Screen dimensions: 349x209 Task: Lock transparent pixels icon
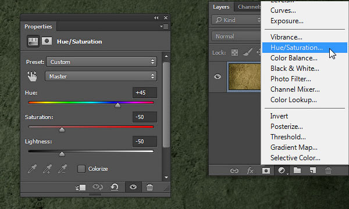[x=234, y=52]
